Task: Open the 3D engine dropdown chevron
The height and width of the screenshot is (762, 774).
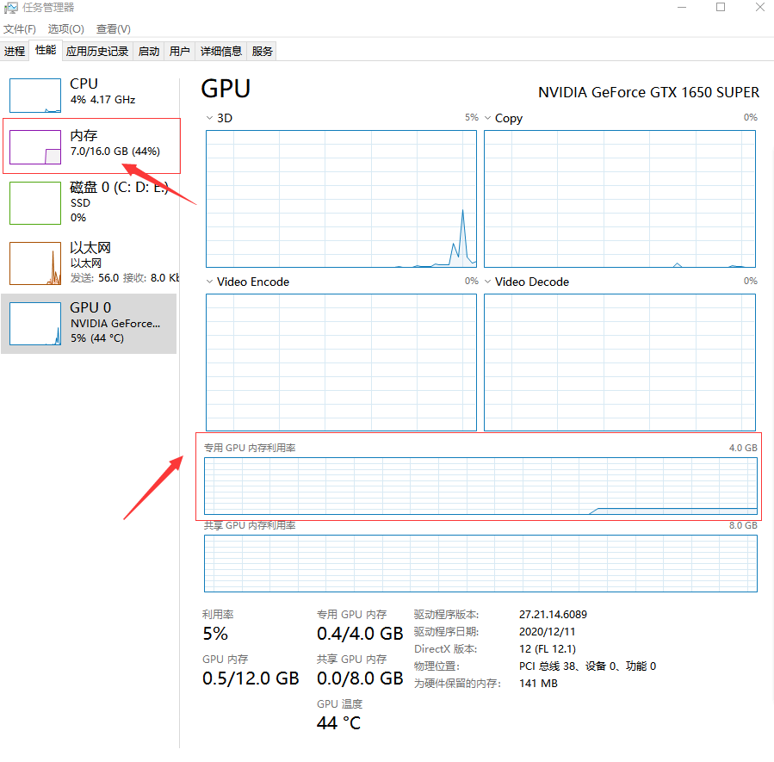Action: pos(209,118)
